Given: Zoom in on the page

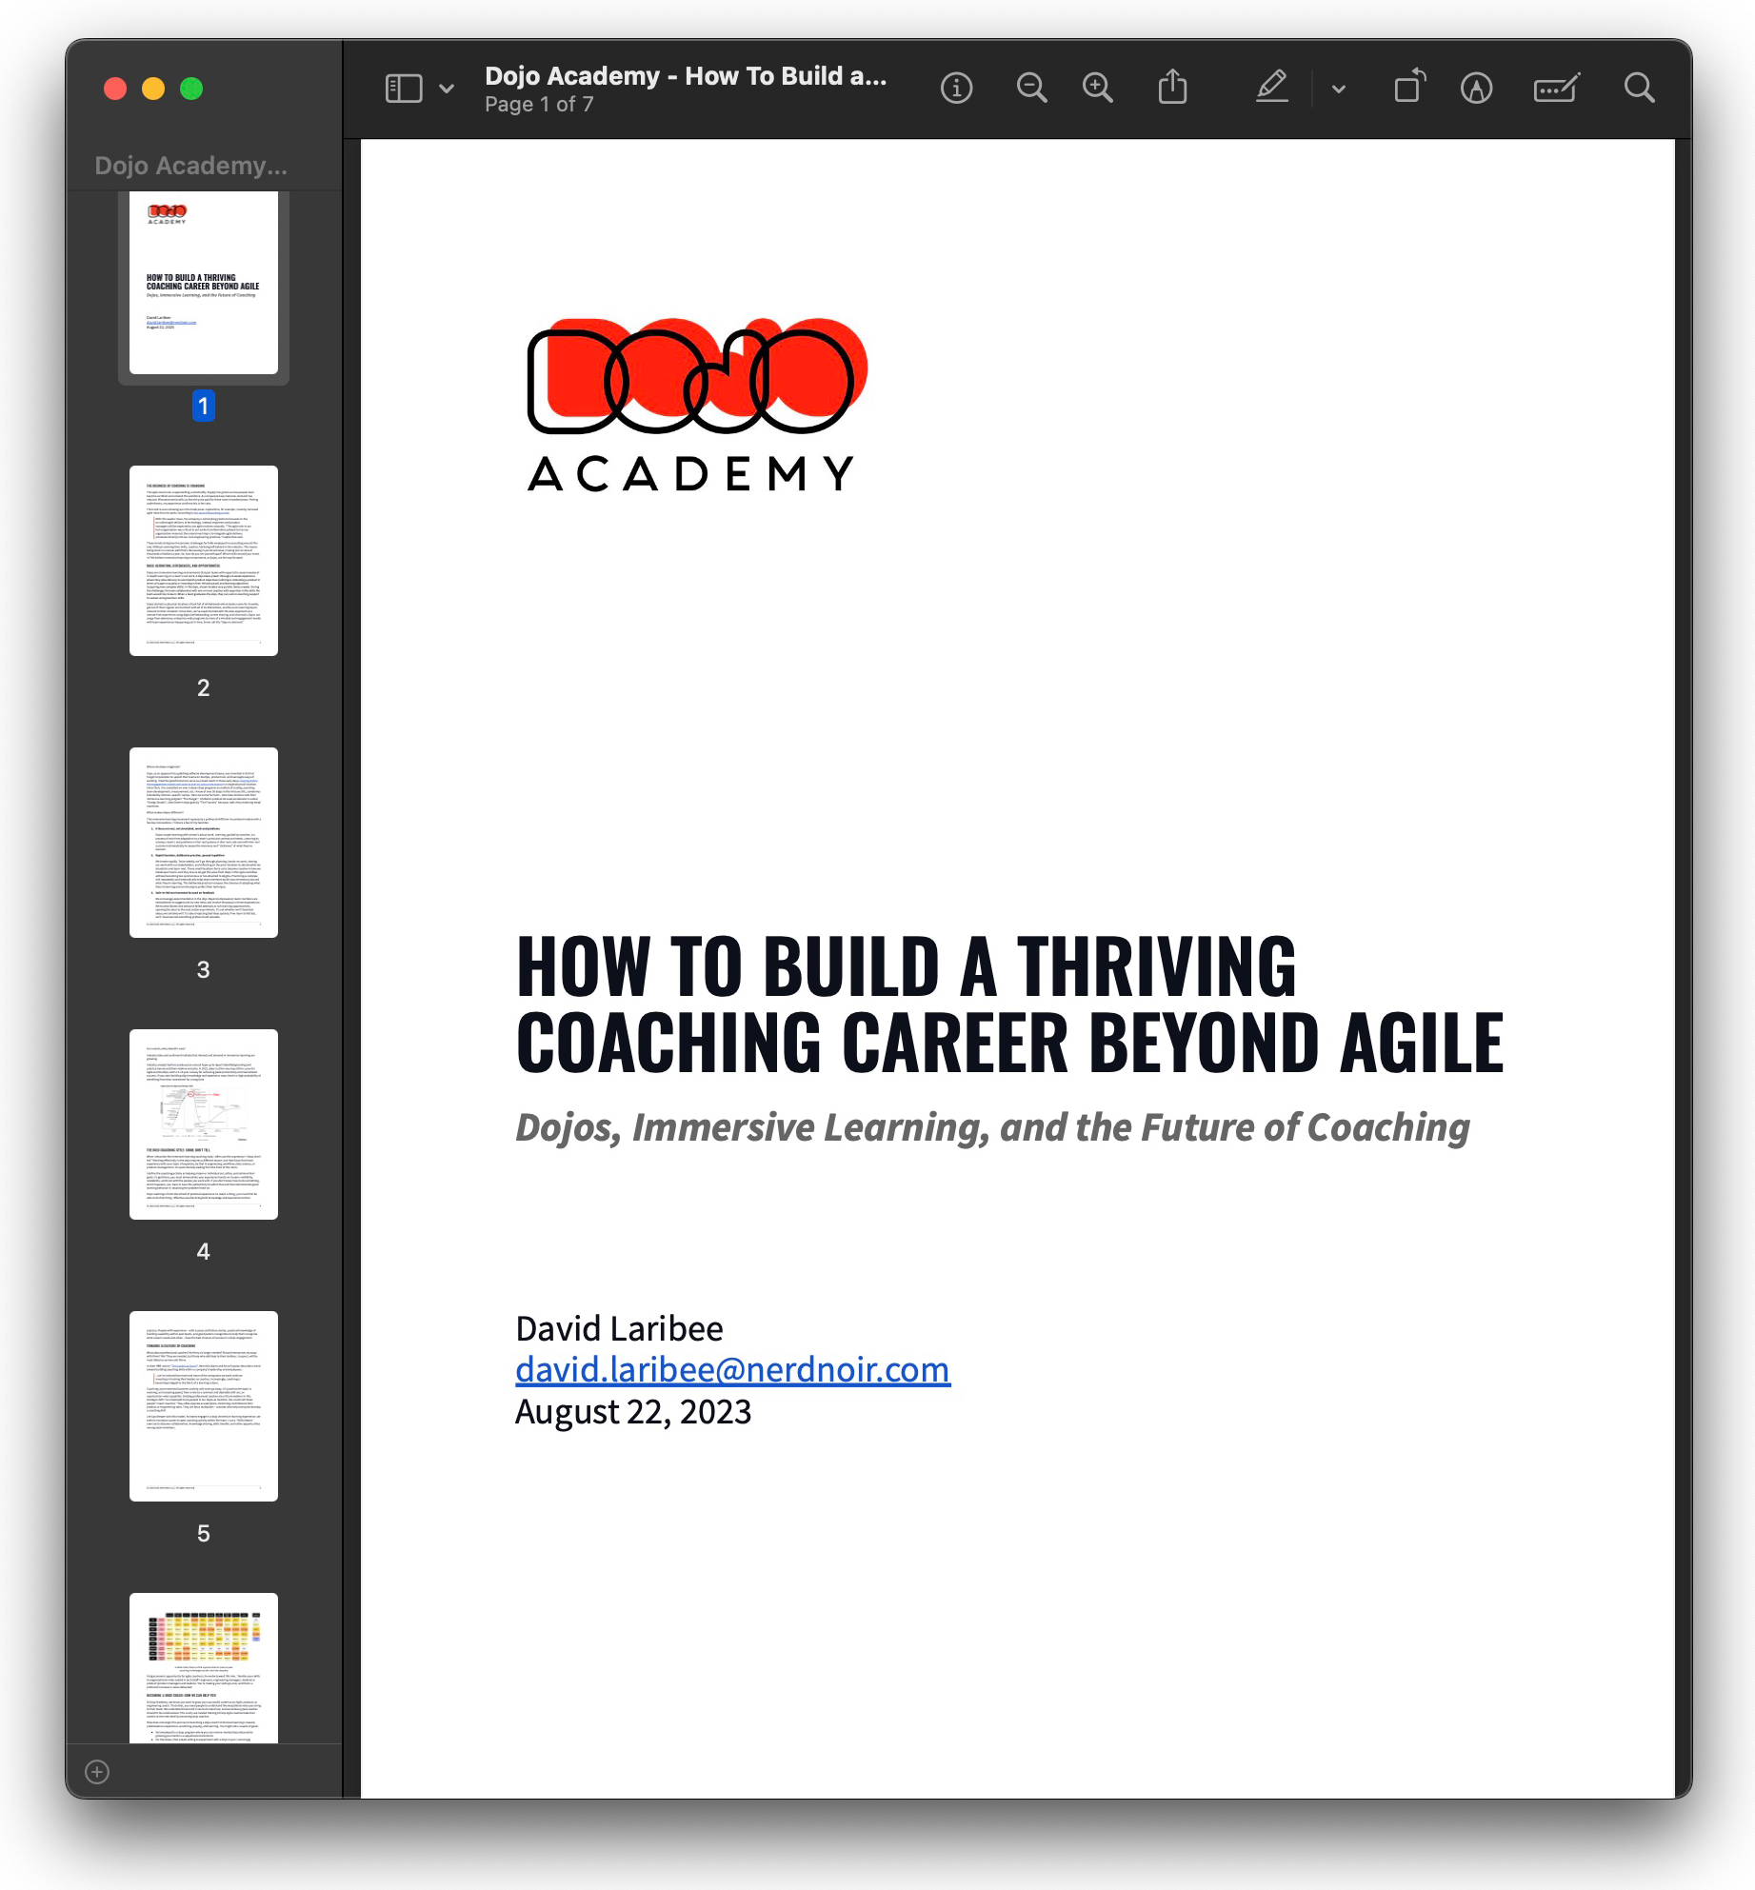Looking at the screenshot, I should pyautogui.click(x=1098, y=89).
